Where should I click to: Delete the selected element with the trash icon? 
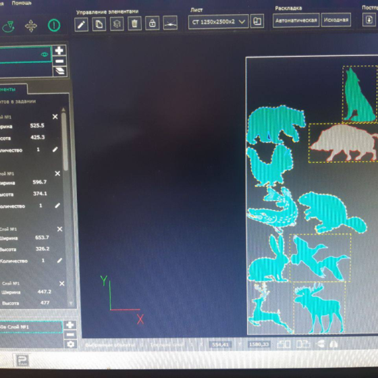click(x=134, y=24)
